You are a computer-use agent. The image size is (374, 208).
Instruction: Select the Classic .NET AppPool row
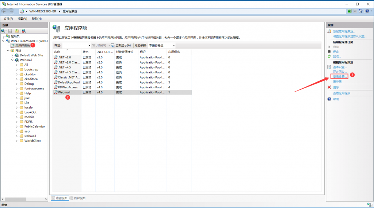click(x=122, y=77)
